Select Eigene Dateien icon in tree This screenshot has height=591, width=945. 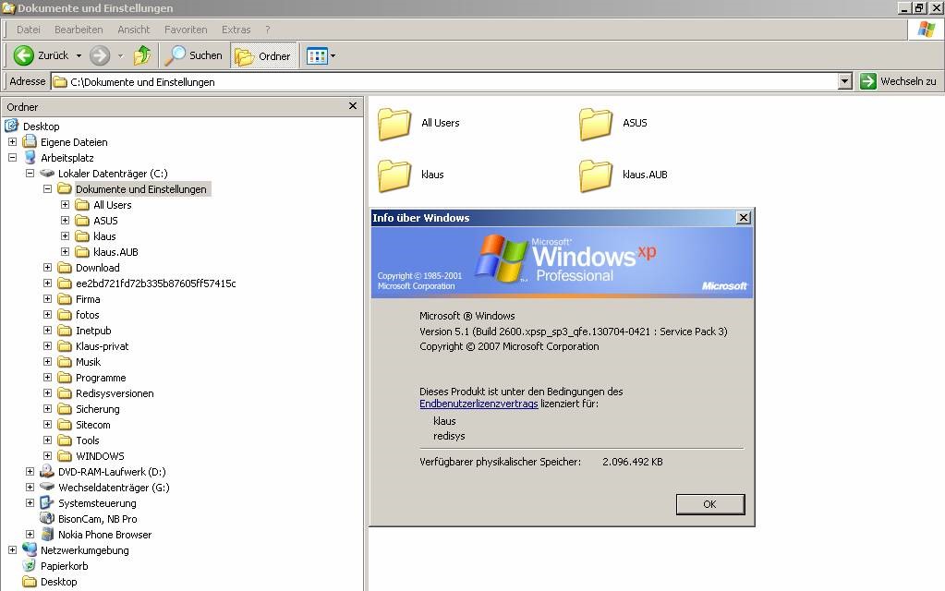pyautogui.click(x=30, y=141)
